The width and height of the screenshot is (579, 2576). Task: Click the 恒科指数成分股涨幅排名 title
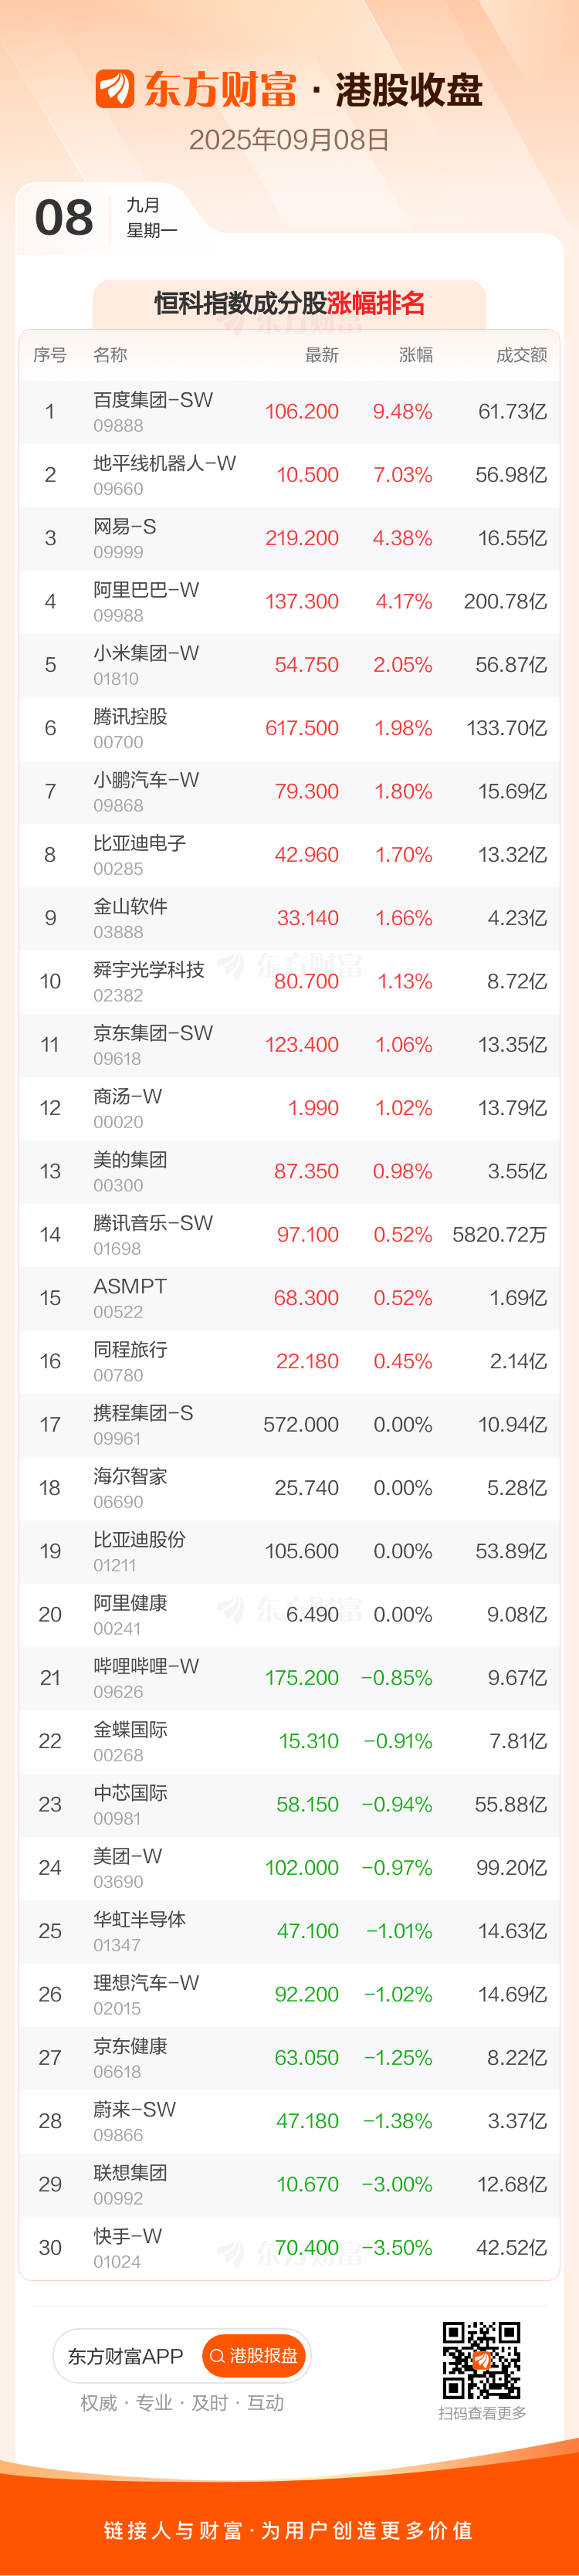[289, 303]
